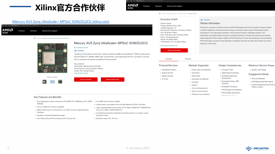Click the 'Engagement Model' heading

(x=259, y=74)
